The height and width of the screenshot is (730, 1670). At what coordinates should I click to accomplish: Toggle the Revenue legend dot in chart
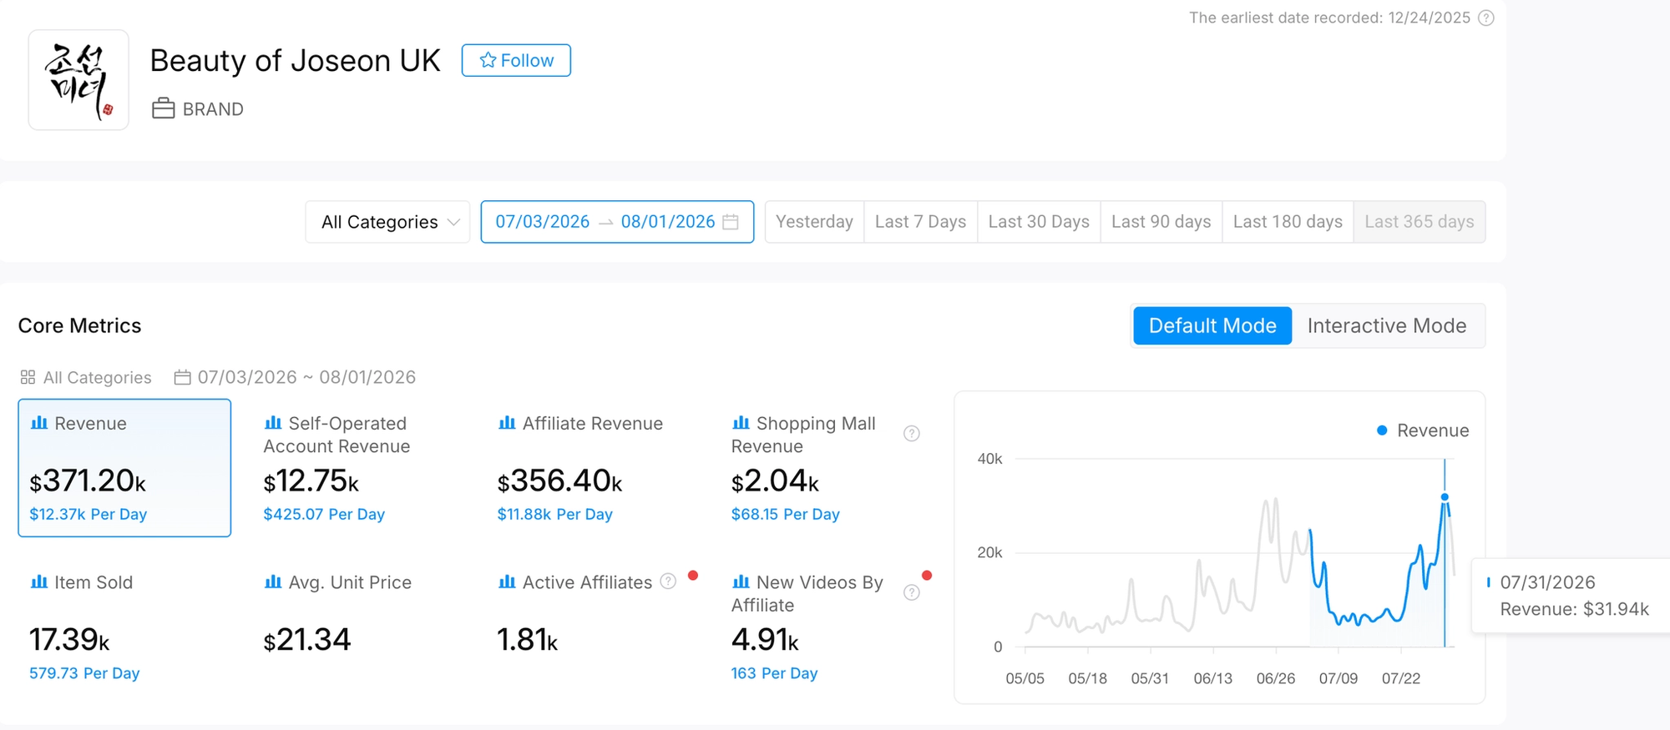pyautogui.click(x=1382, y=430)
